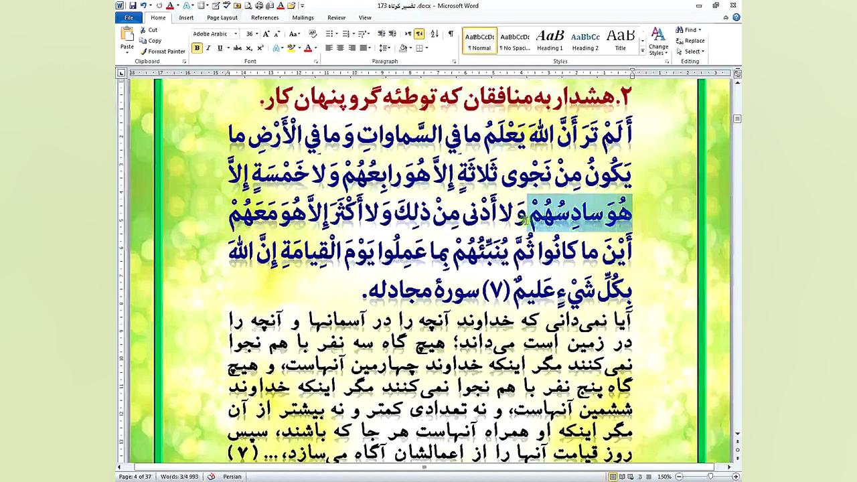Viewport: 857px width, 482px height.
Task: Click the Strikethrough icon
Action: 236,48
